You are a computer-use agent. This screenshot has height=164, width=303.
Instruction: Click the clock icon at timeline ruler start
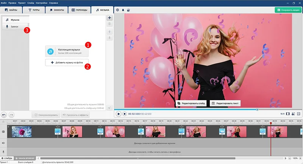click(3, 122)
